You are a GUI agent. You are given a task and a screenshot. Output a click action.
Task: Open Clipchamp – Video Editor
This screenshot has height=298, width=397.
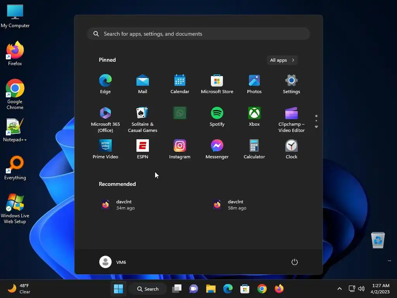pos(292,120)
